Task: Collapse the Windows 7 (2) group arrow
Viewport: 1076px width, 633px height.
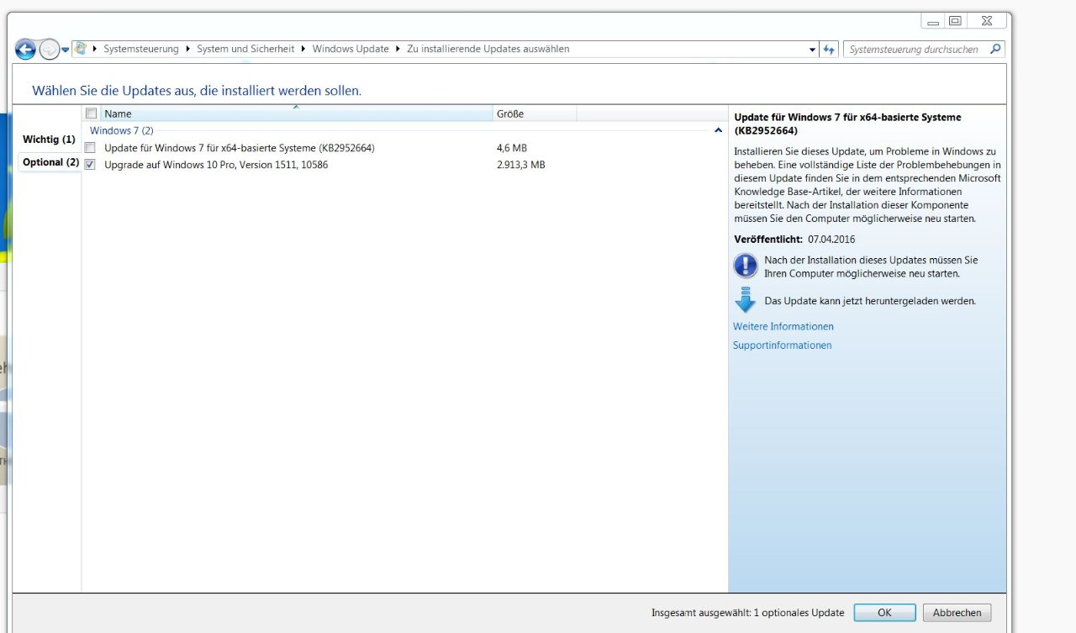Action: (718, 131)
